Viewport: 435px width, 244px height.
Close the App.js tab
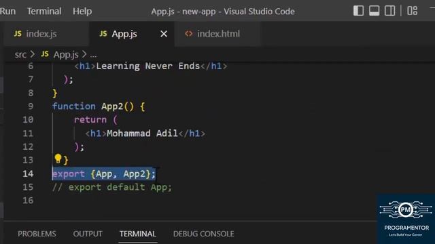(164, 34)
